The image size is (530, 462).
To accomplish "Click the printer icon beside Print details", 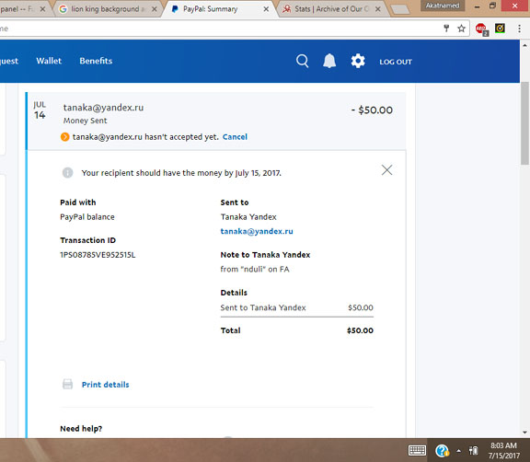I will point(67,385).
